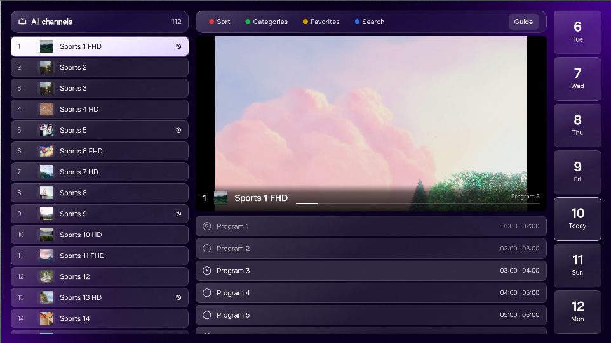
Task: Open the Sports 6 FHD channel thumbnail
Action: tap(46, 151)
